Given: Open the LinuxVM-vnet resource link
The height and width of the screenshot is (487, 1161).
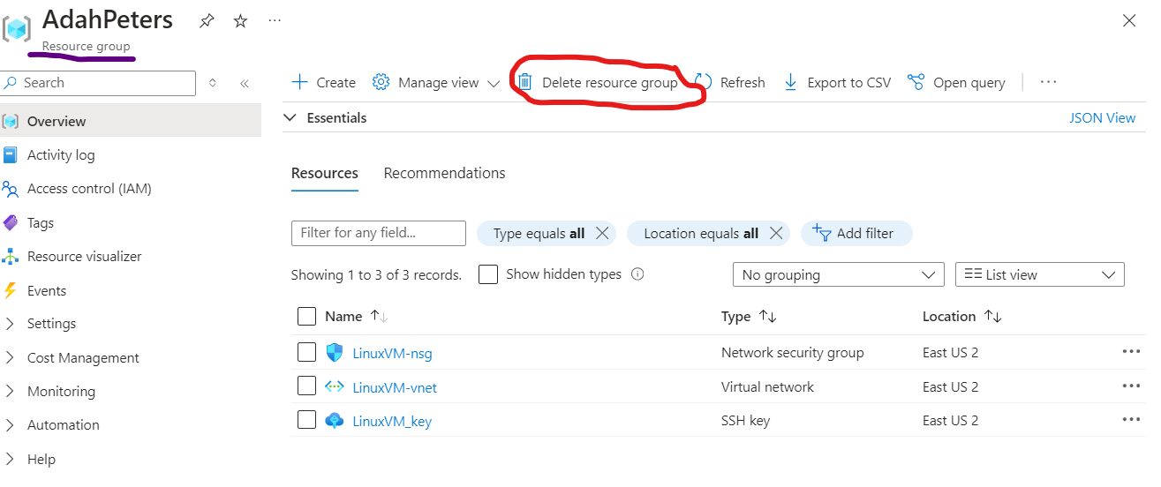Looking at the screenshot, I should click(x=395, y=387).
